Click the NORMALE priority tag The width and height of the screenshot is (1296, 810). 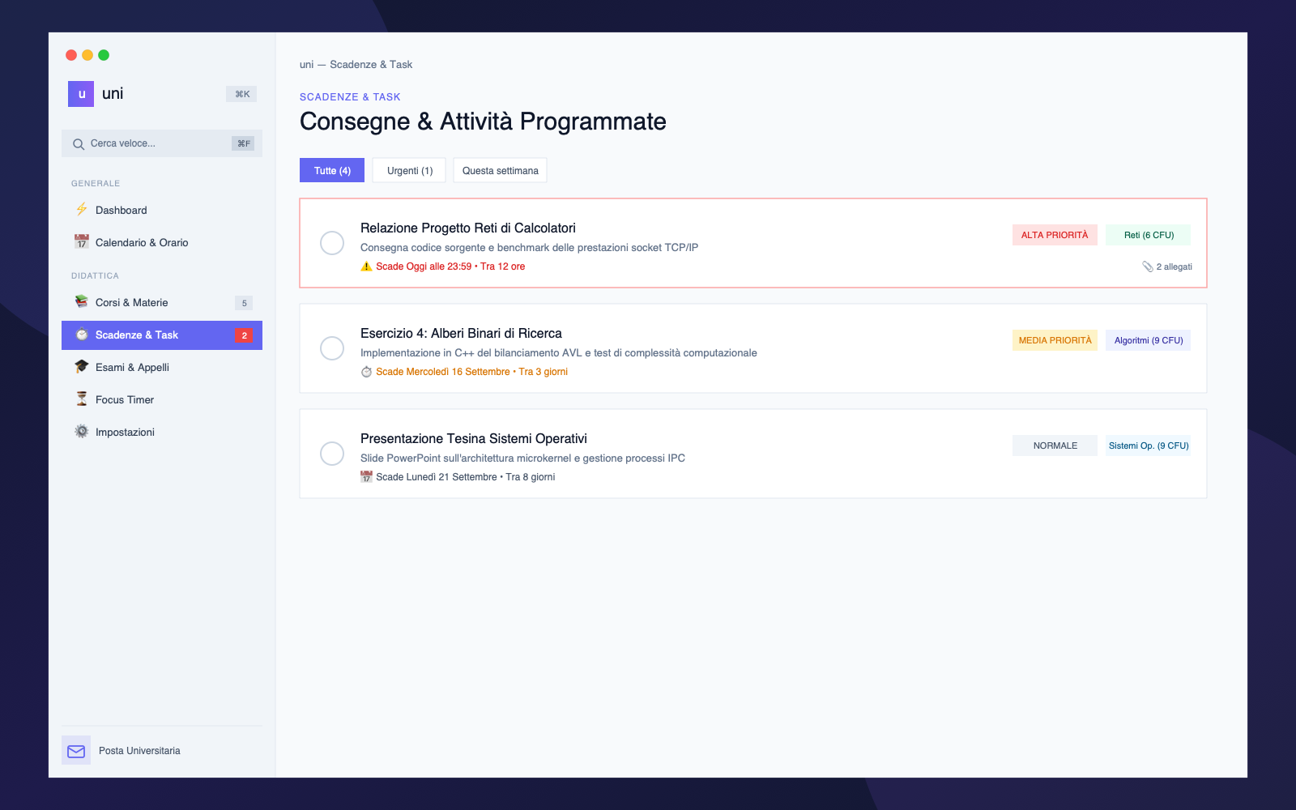click(1055, 446)
